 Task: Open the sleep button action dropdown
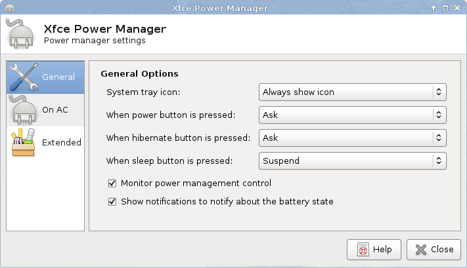[x=353, y=161]
